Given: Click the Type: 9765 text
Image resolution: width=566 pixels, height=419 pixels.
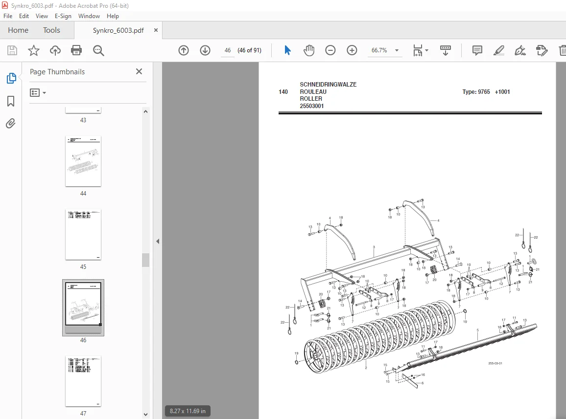Looking at the screenshot, I should [476, 91].
